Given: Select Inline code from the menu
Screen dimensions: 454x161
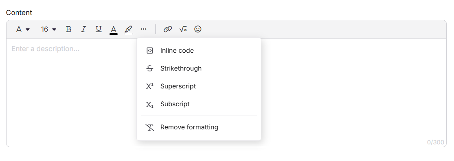Looking at the screenshot, I should (199, 51).
